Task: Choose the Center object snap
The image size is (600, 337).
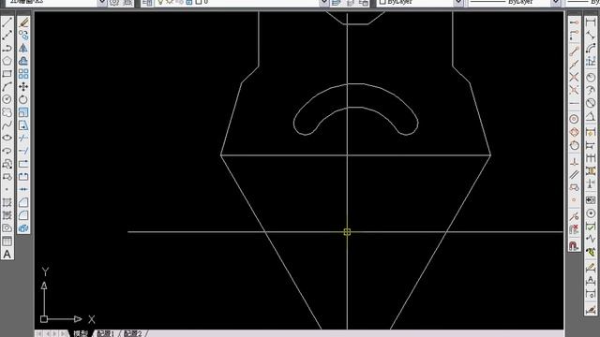Action: click(x=574, y=119)
